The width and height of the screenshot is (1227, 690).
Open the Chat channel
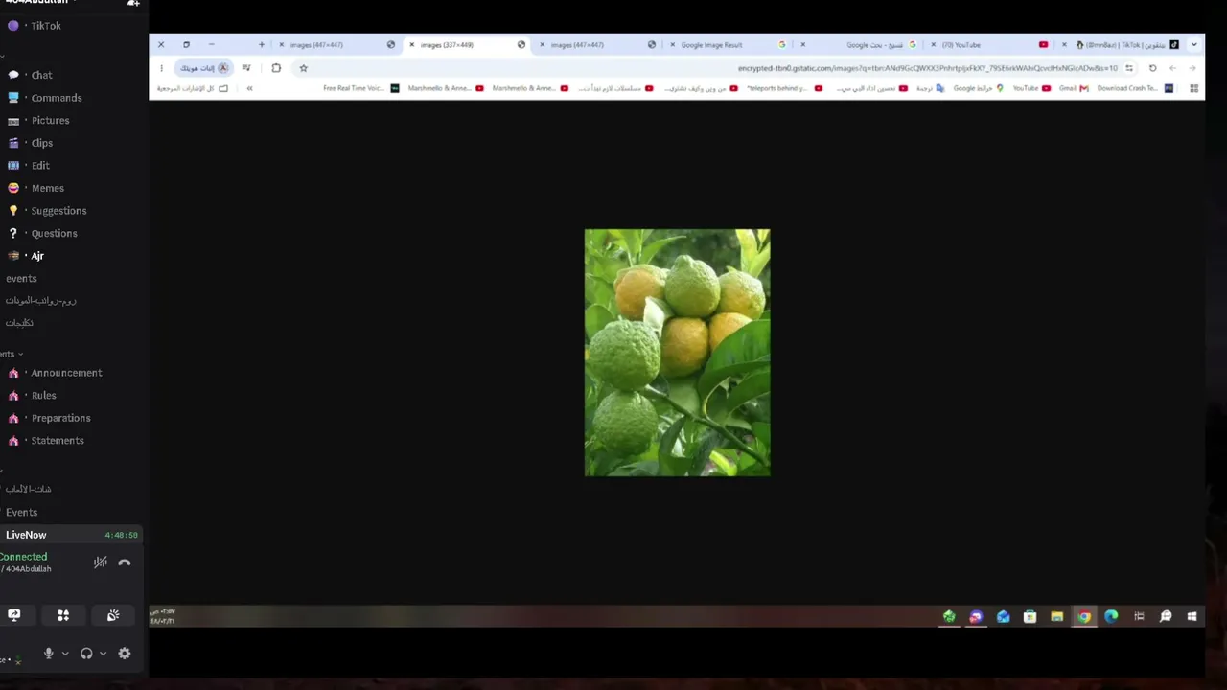(41, 75)
